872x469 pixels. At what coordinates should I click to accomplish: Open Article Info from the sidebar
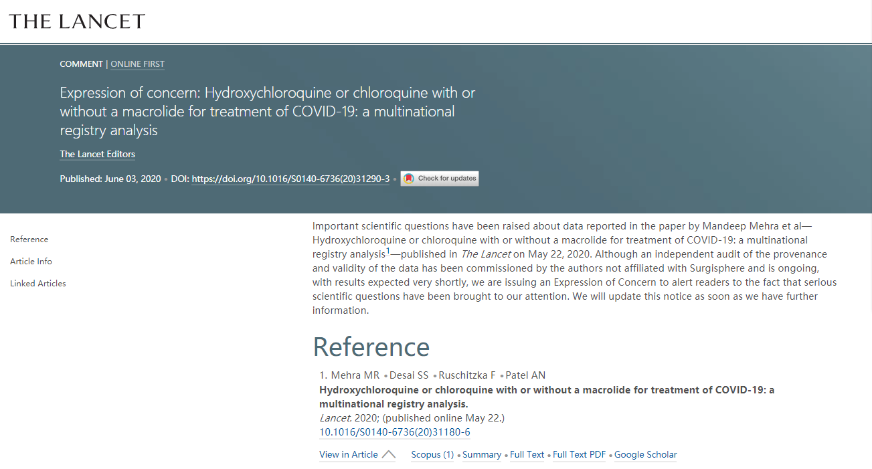pos(31,262)
